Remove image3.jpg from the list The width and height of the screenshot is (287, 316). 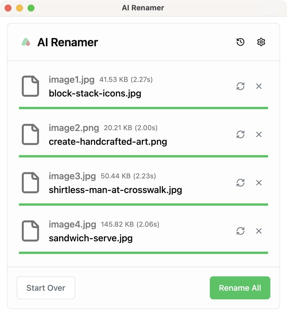pos(259,183)
